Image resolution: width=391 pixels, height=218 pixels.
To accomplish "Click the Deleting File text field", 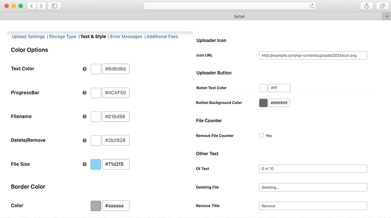I will click(313, 187).
